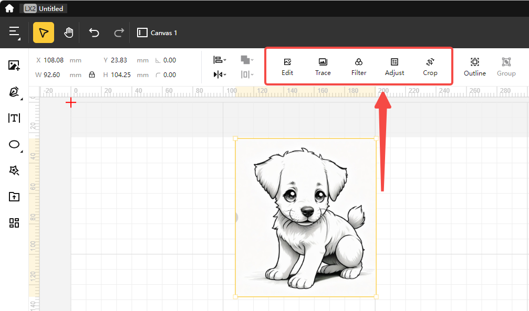Expand the Align options dropdown

220,60
